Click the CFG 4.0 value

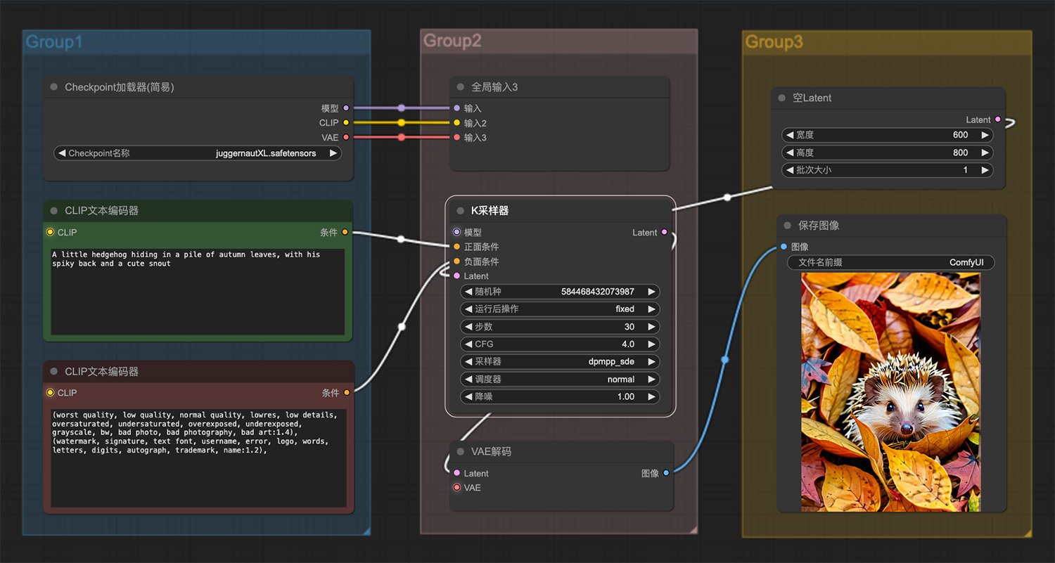[x=628, y=344]
